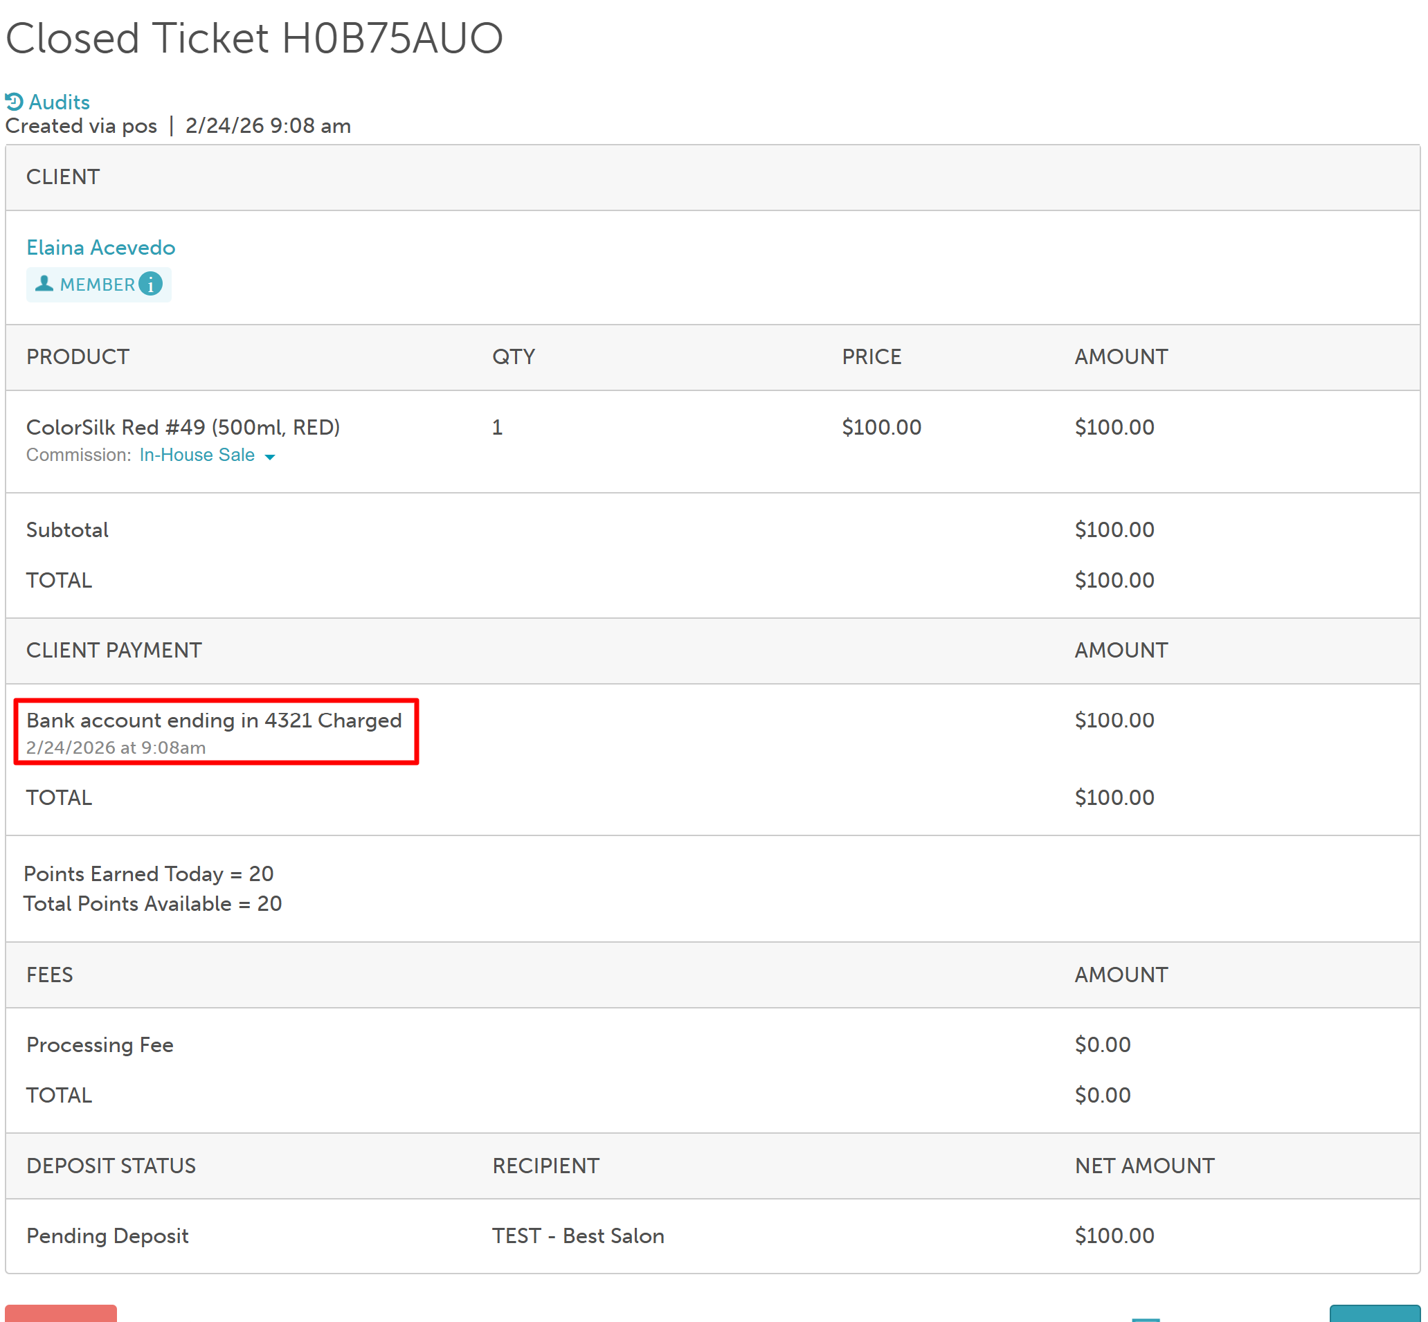Click the 2/24/2026 at 9:08am payment timestamp
The width and height of the screenshot is (1428, 1322).
[116, 748]
